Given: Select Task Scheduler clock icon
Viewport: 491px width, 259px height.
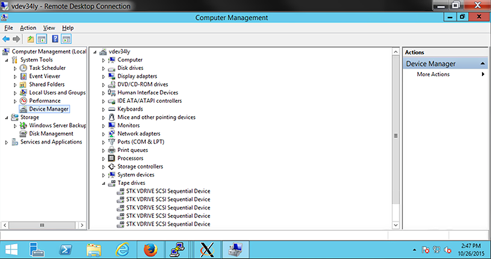Looking at the screenshot, I should click(x=23, y=68).
